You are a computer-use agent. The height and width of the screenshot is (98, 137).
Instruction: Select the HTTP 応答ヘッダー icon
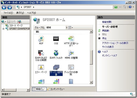point(71,41)
